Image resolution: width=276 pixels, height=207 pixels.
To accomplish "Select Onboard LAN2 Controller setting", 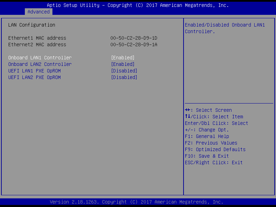I will (40, 64).
